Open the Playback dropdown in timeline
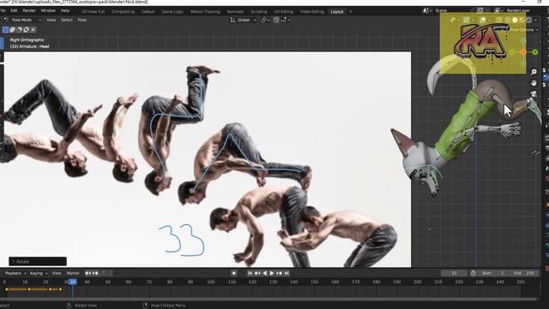 click(x=15, y=273)
